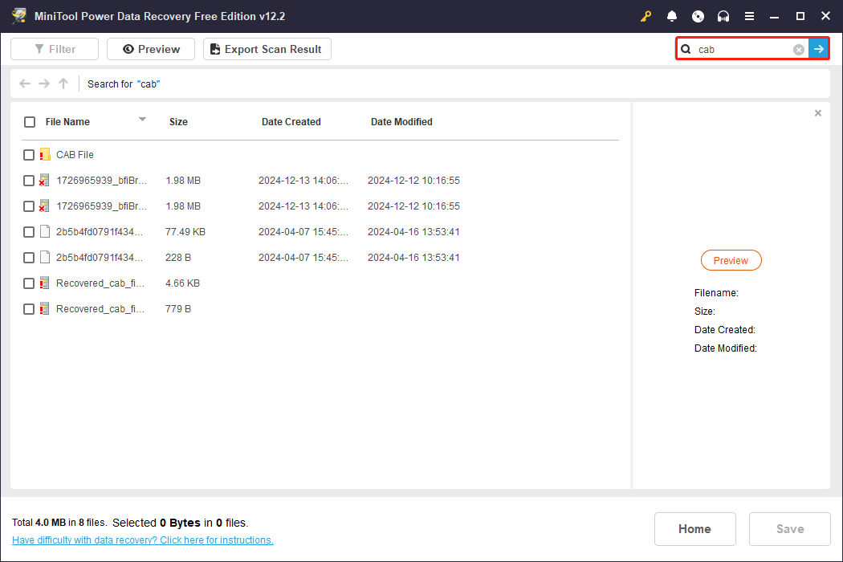Click the key register icon in title bar
843x562 pixels.
[x=645, y=16]
